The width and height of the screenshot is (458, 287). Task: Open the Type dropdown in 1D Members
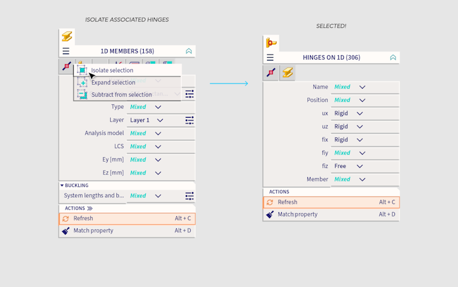click(x=158, y=107)
